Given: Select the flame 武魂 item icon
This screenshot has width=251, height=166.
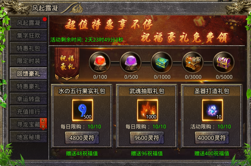Looking at the screenshot, I should pyautogui.click(x=148, y=110).
